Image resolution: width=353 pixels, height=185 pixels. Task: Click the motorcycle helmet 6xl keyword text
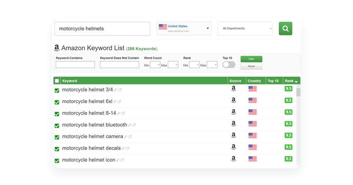click(87, 101)
